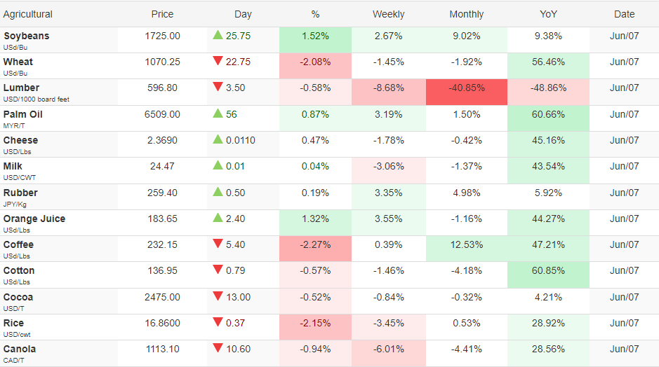Viewport: 659px width, 367px height.
Task: Click the Rubber price value 259.40
Action: [x=162, y=193]
